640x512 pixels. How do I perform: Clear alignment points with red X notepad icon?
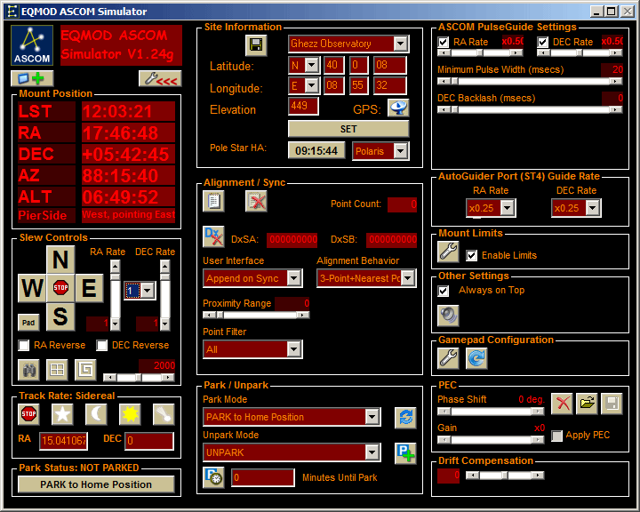tap(256, 201)
